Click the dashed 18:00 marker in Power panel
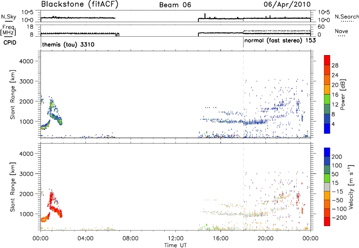Viewport: 359px width, 248px height. 243,94
